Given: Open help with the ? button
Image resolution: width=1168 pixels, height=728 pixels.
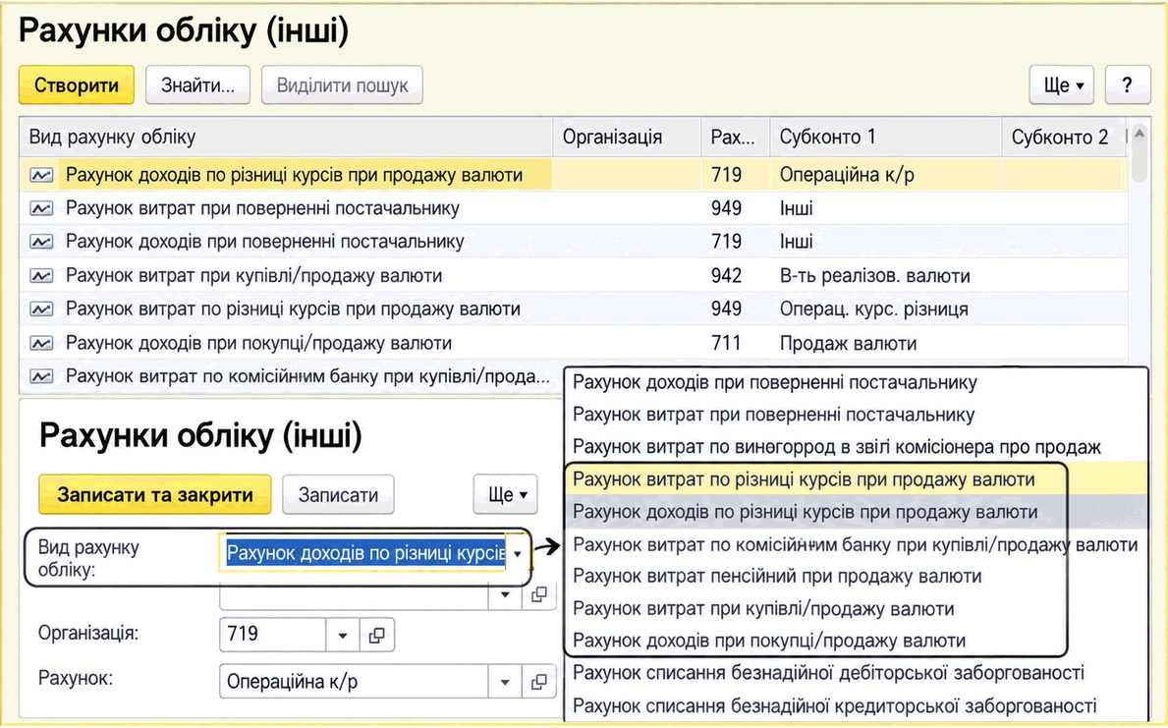Looking at the screenshot, I should (x=1127, y=84).
